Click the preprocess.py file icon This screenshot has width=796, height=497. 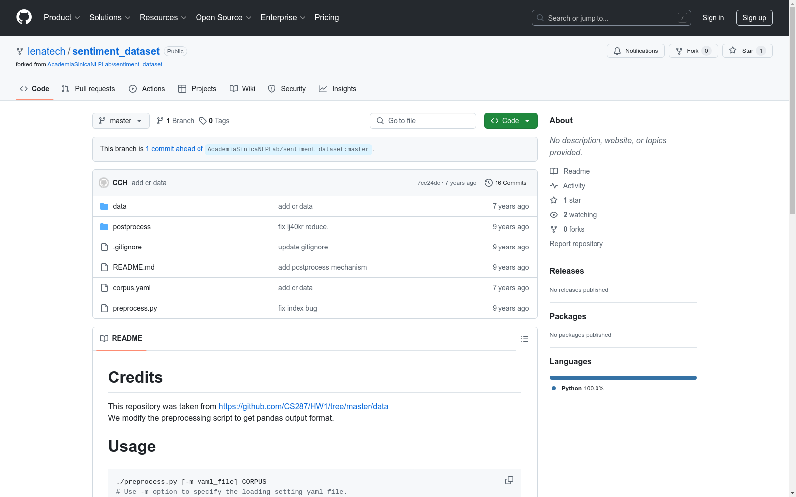click(104, 308)
